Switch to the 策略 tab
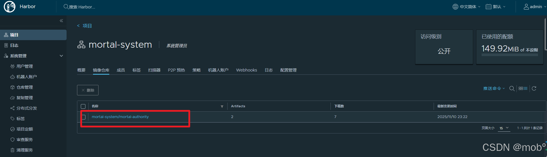The image size is (547, 157). pyautogui.click(x=196, y=70)
